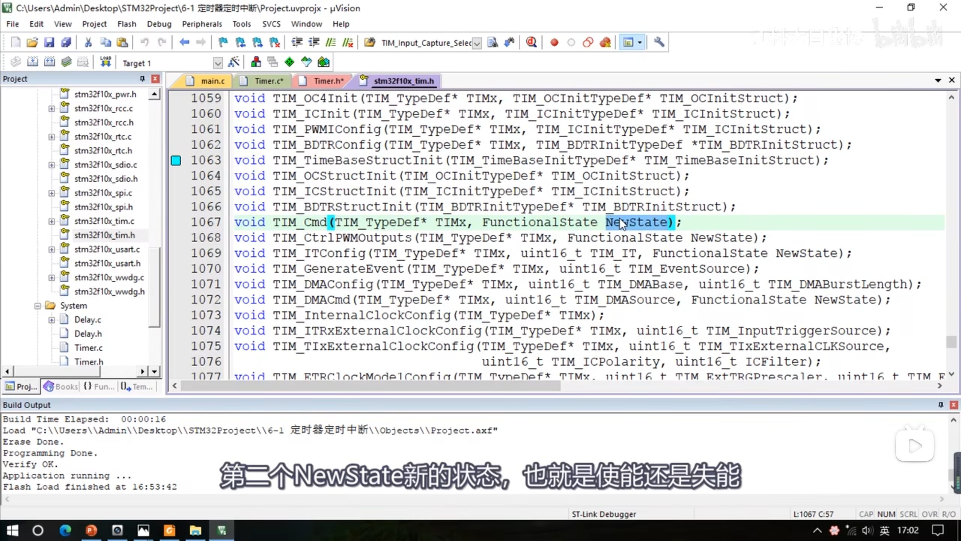The image size is (961, 541).
Task: Collapse the System folder in the project tree
Action: coord(38,306)
